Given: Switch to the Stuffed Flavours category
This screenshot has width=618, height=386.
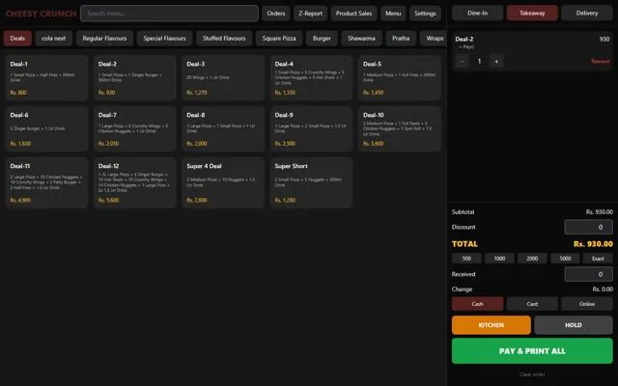Looking at the screenshot, I should [224, 39].
